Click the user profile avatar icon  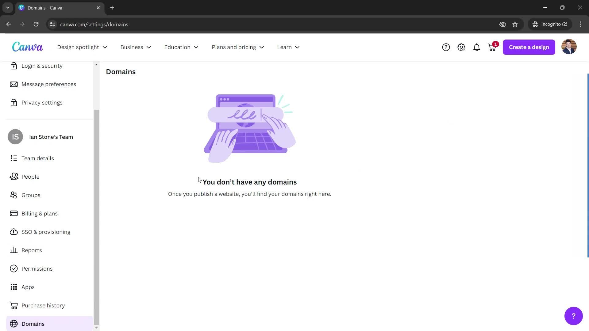click(x=569, y=47)
